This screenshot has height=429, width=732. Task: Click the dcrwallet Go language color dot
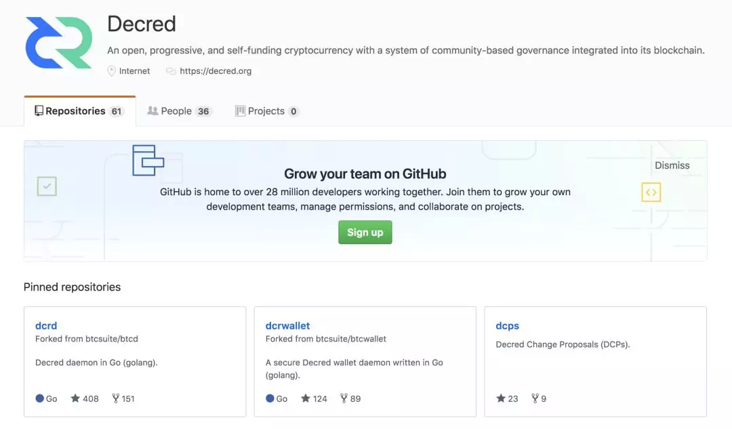tap(270, 399)
